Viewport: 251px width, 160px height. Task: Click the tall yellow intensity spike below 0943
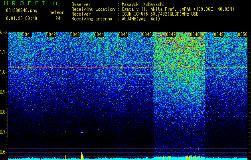tap(82, 156)
